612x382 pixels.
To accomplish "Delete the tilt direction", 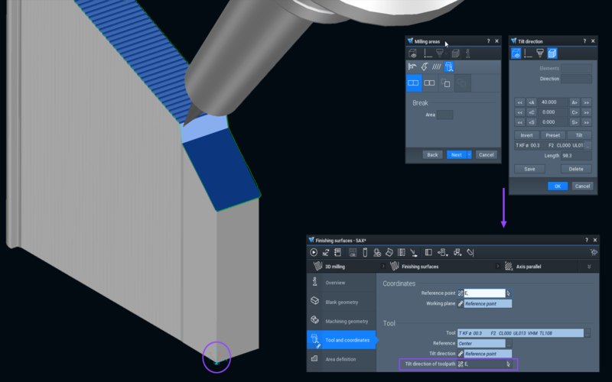I will [x=576, y=169].
